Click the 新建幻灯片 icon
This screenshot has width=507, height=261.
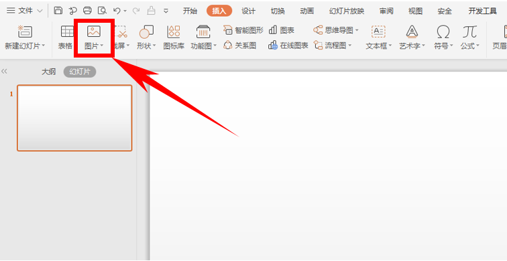coord(25,31)
